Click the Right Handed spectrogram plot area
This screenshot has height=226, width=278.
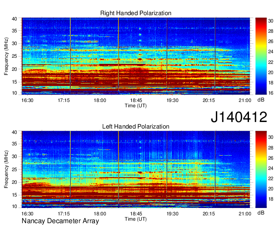(x=136, y=56)
